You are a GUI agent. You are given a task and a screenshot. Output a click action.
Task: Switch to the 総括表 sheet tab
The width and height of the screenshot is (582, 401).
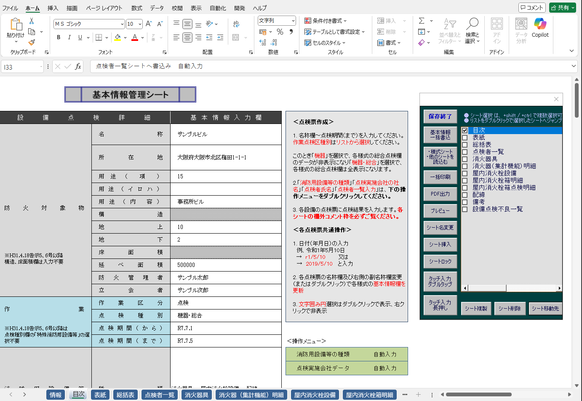pyautogui.click(x=125, y=395)
